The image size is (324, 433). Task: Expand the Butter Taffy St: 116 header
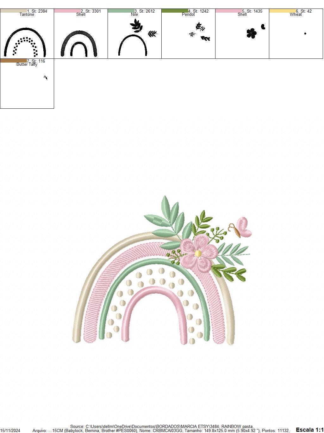pyautogui.click(x=37, y=61)
